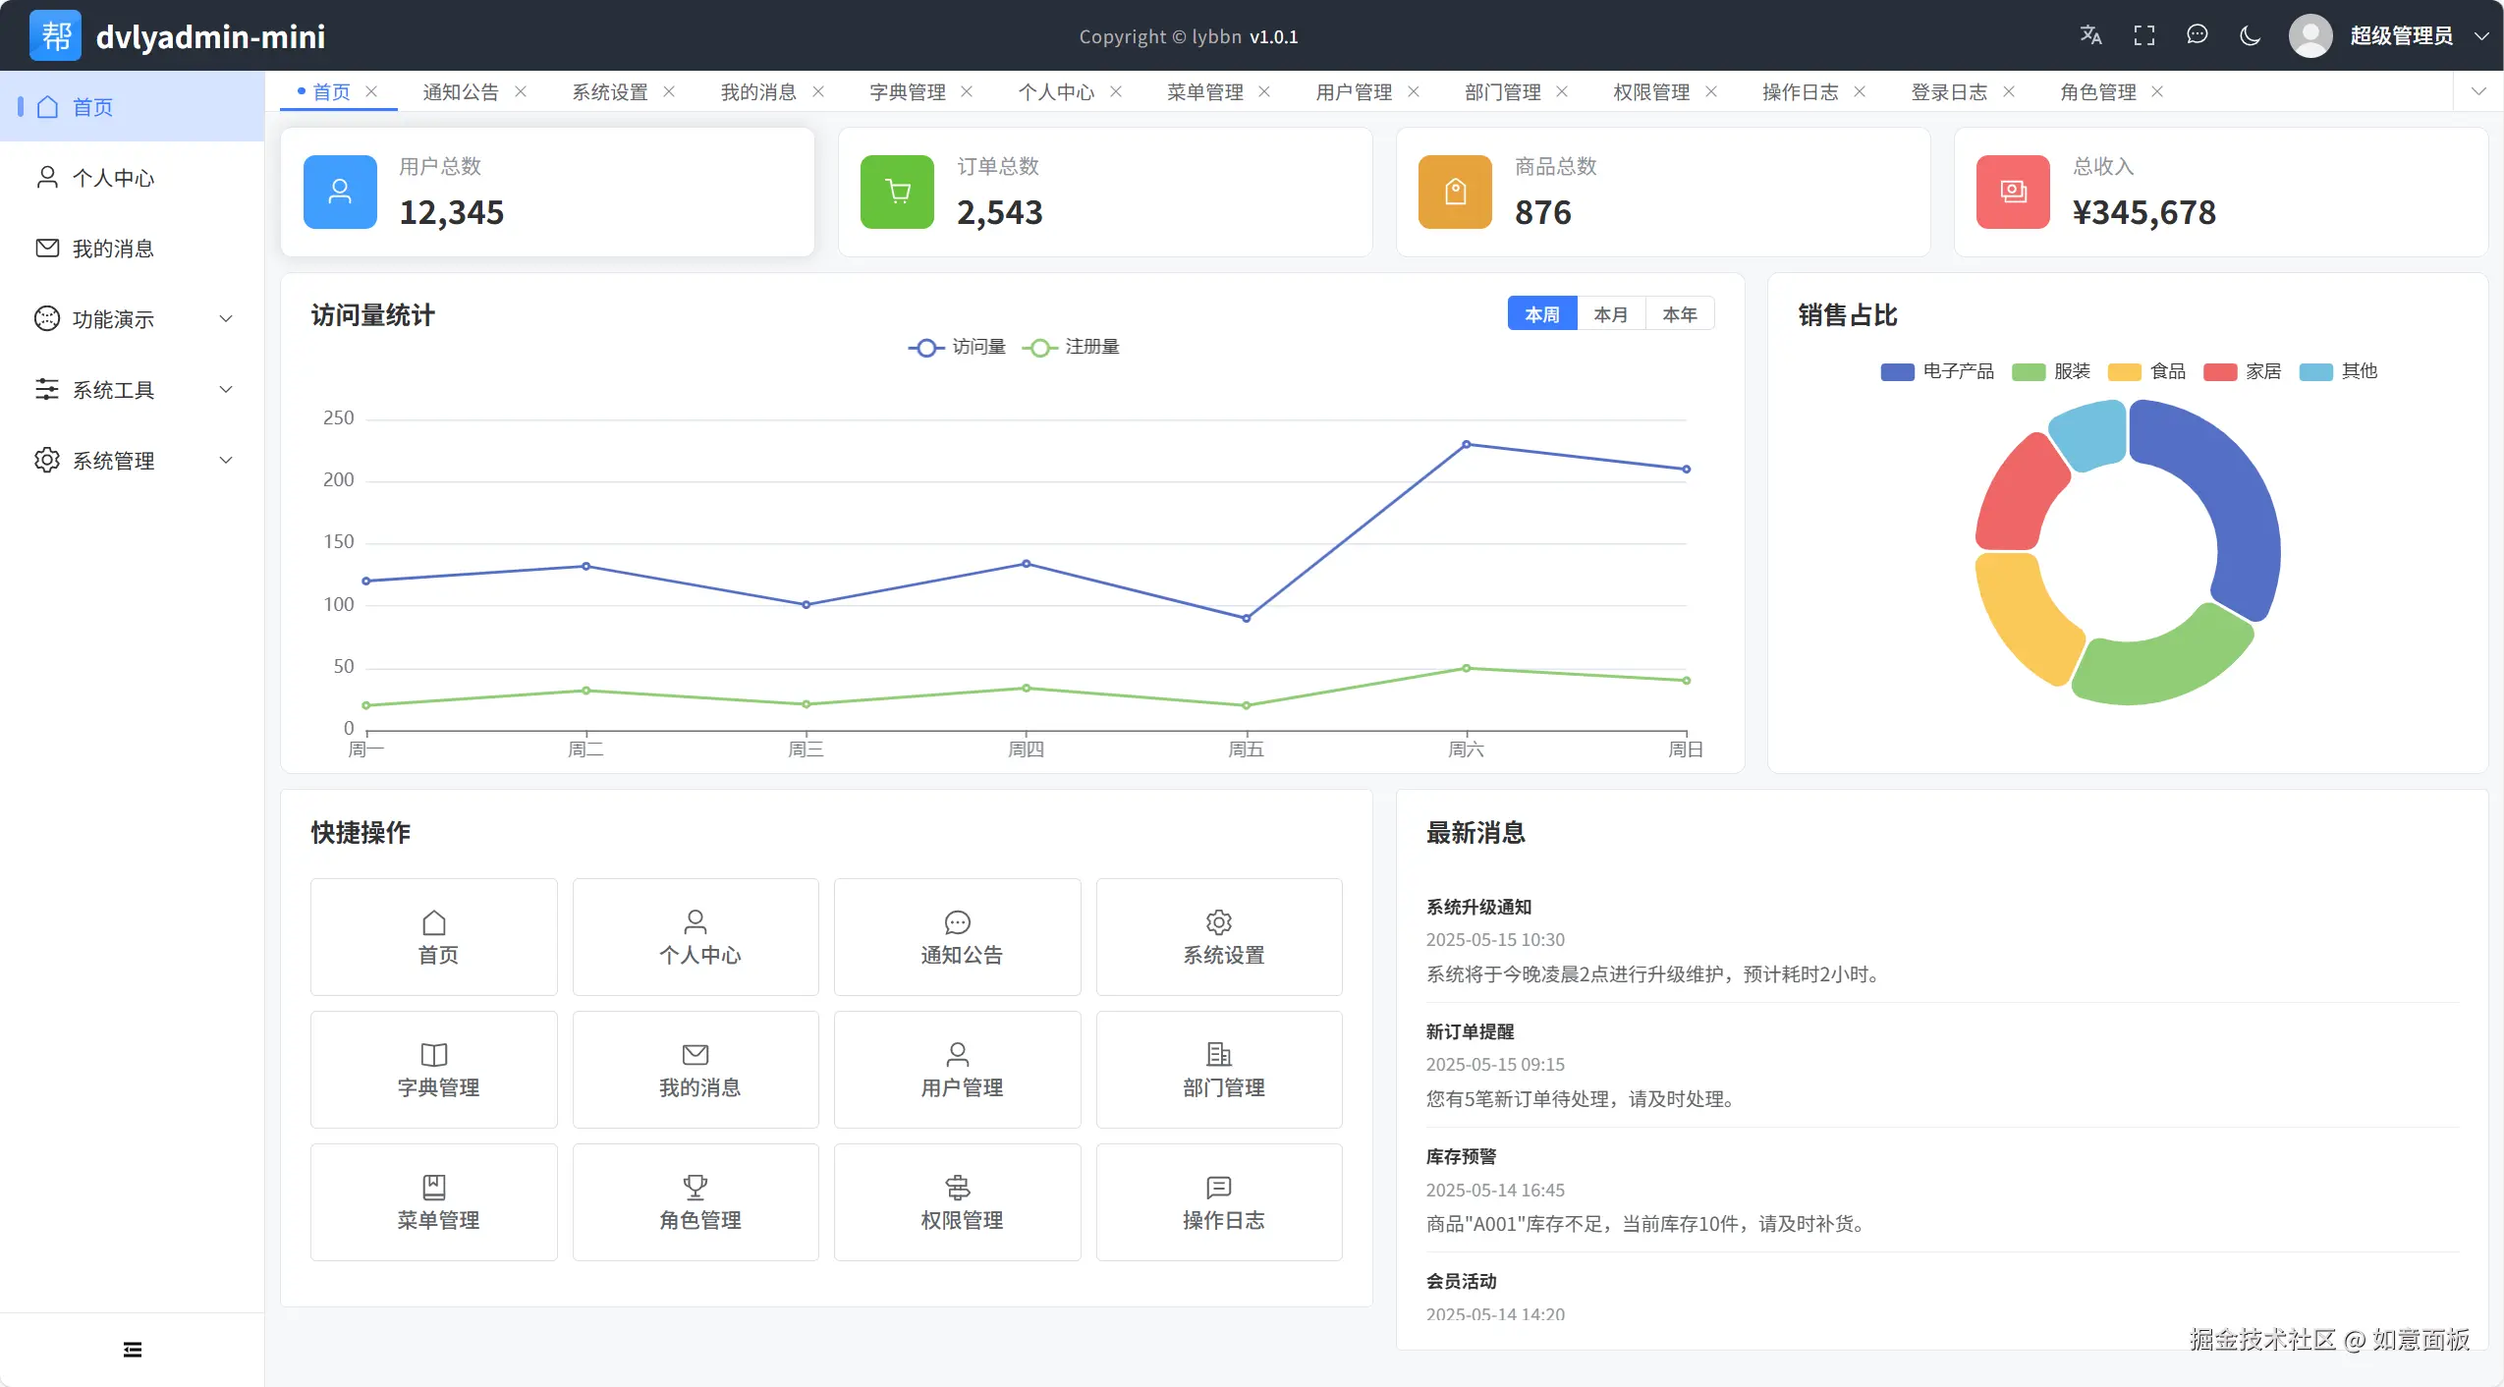Switch the chart to 本年 view
This screenshot has width=2504, height=1387.
[1679, 314]
